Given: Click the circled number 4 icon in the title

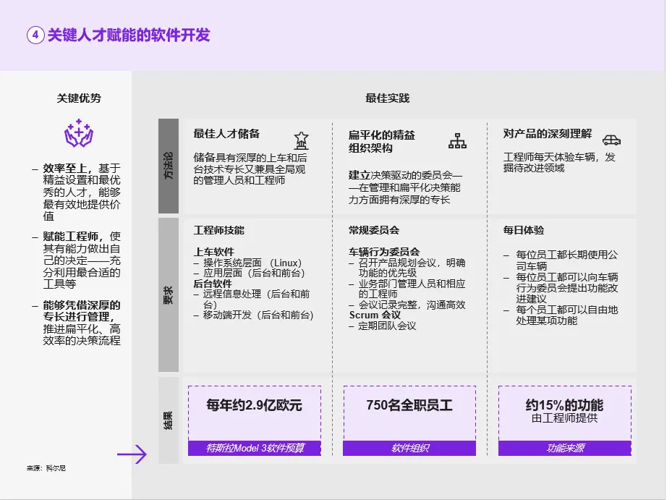Looking at the screenshot, I should tap(35, 35).
